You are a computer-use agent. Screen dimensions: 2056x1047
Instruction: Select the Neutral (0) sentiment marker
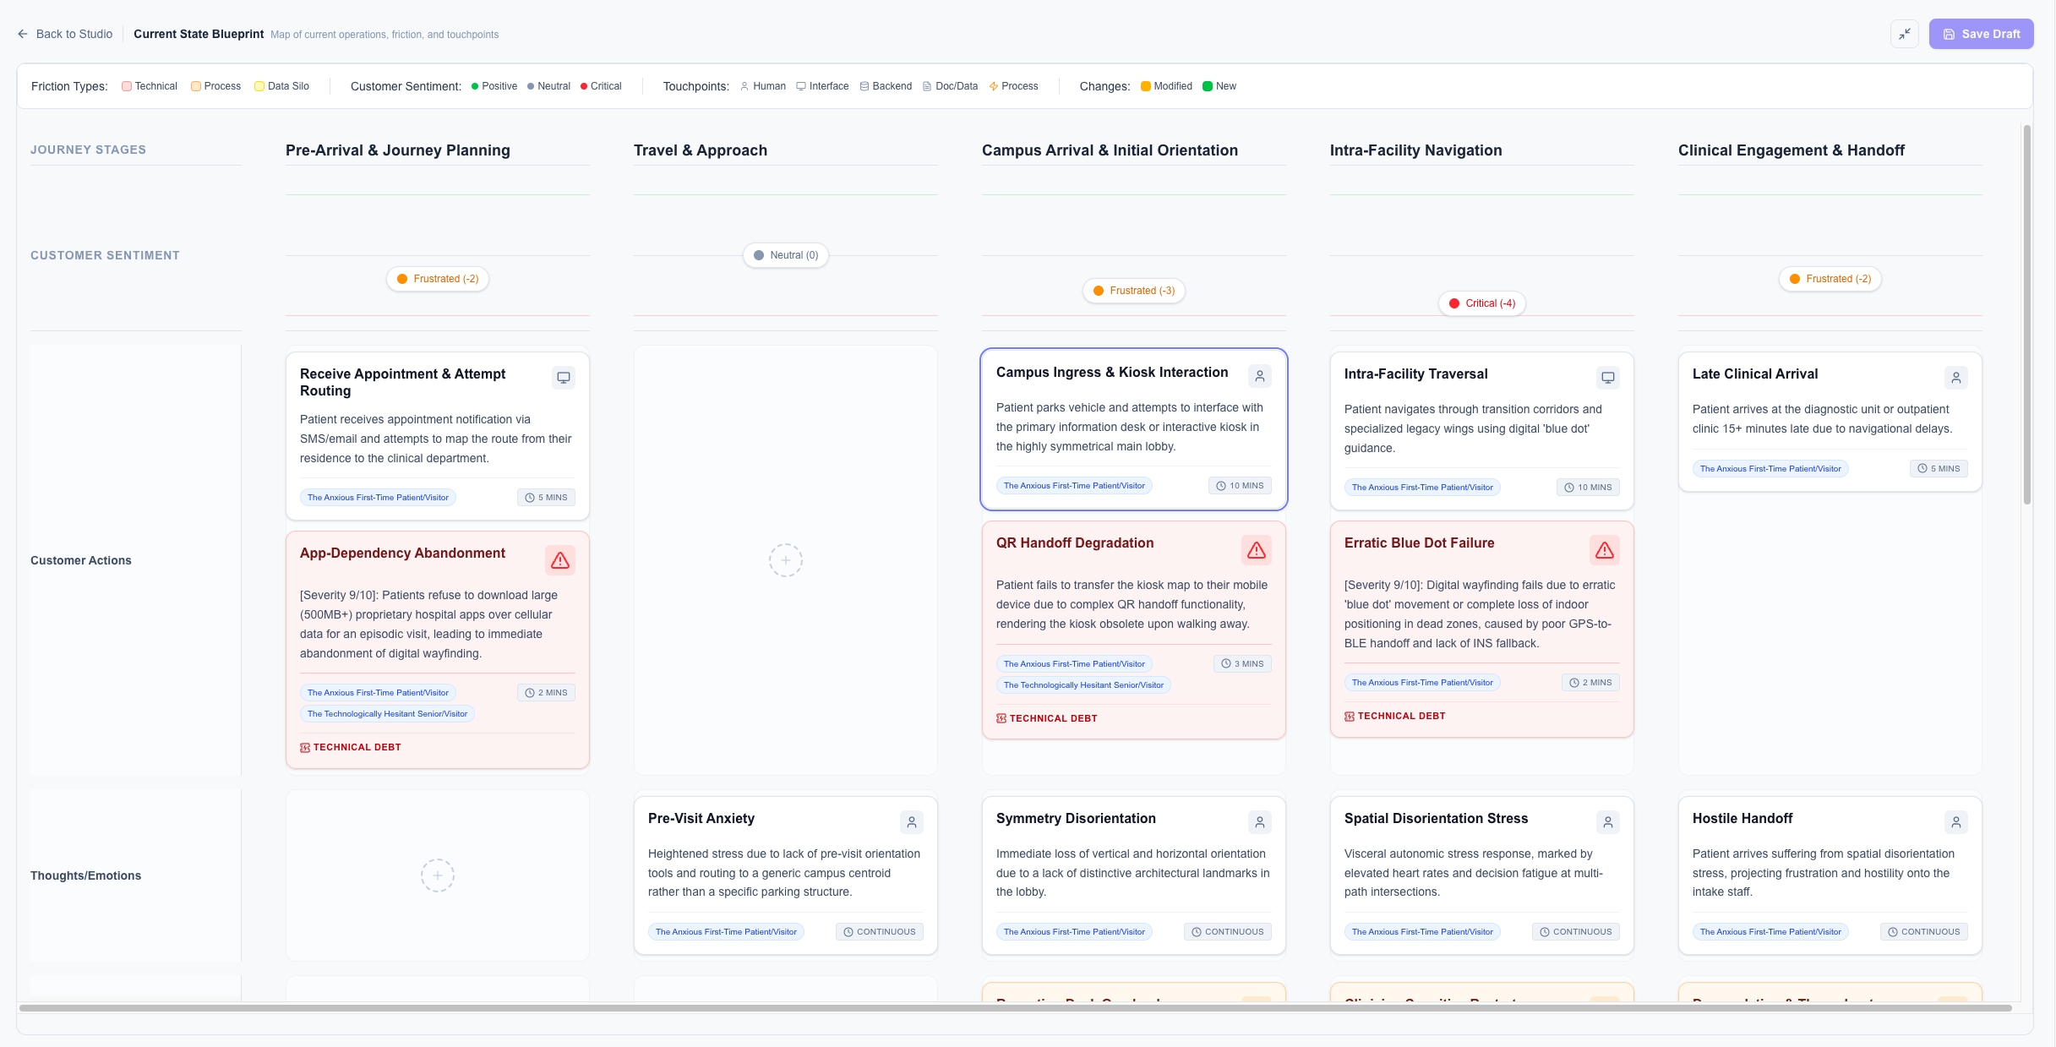(785, 255)
